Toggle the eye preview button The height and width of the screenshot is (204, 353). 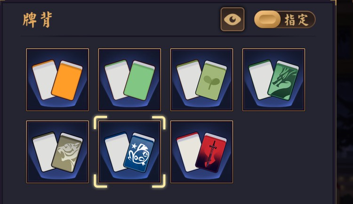tap(233, 19)
